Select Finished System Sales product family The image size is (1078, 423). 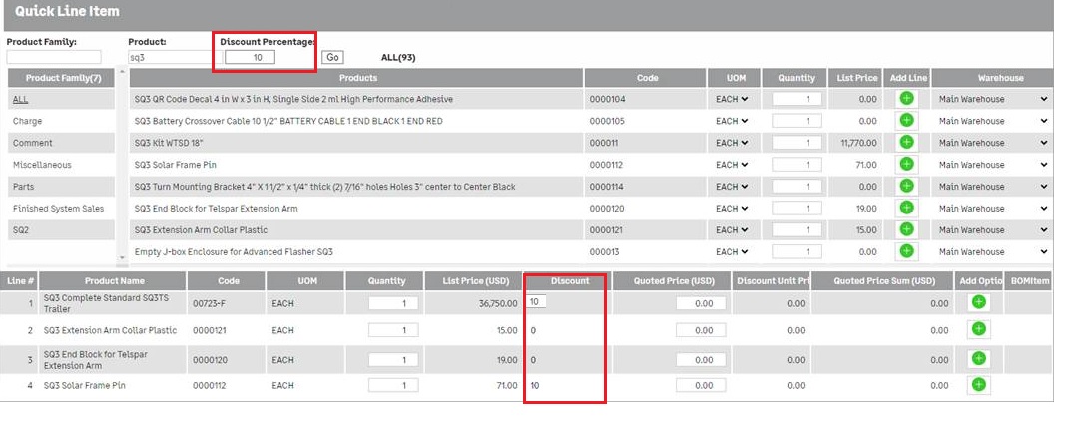58,209
